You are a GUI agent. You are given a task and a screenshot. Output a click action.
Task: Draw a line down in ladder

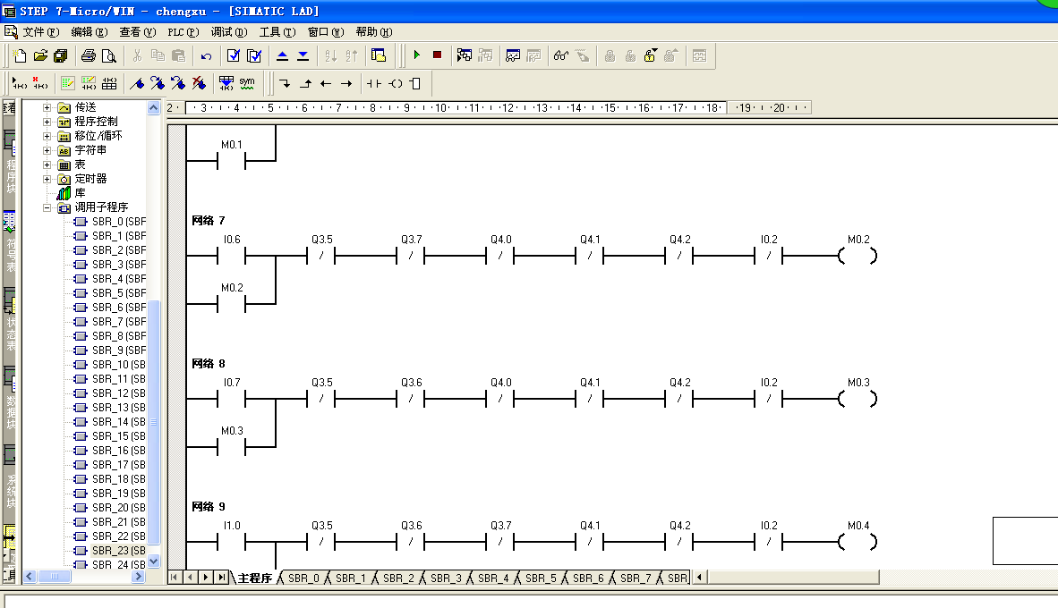(285, 83)
